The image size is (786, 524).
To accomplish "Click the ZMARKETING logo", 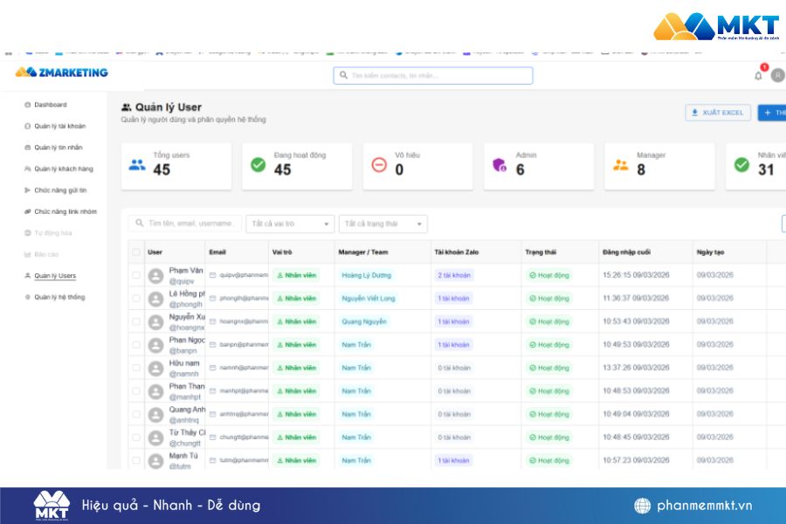I will pyautogui.click(x=62, y=72).
